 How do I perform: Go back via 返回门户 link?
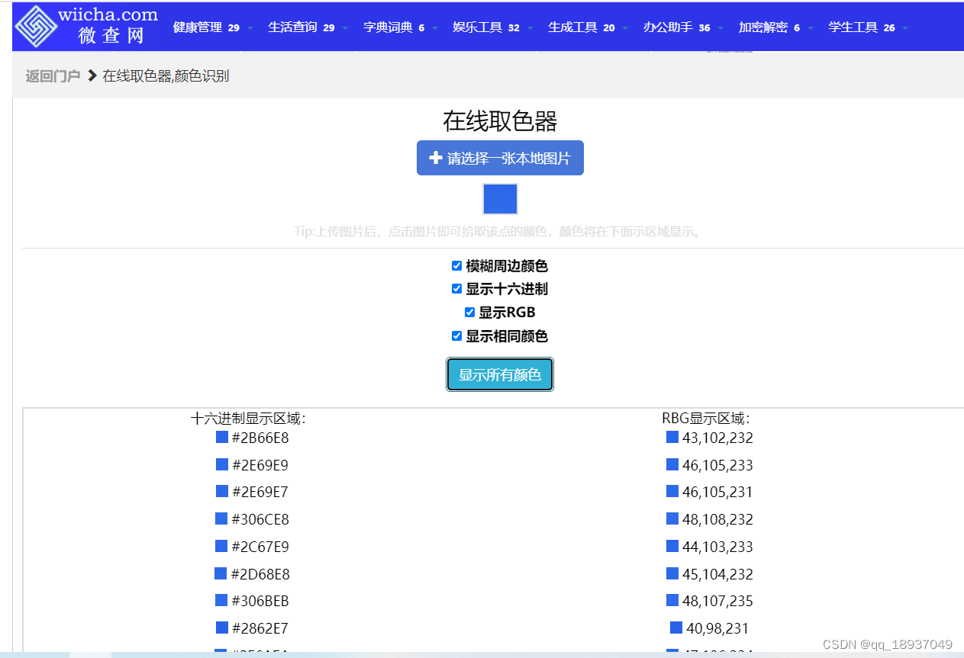(x=53, y=75)
